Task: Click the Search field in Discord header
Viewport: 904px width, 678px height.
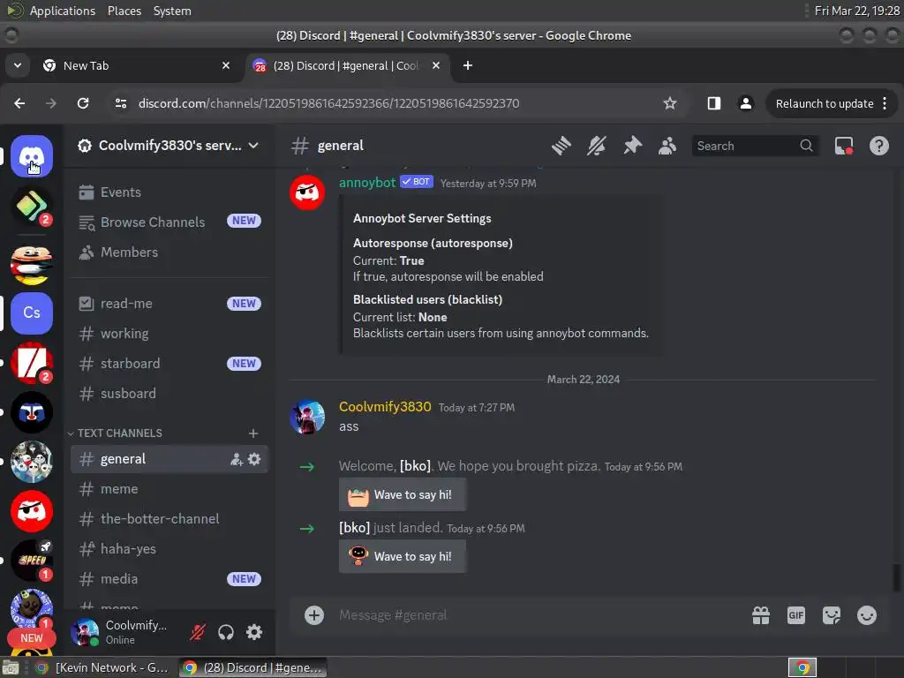Action: 755,146
